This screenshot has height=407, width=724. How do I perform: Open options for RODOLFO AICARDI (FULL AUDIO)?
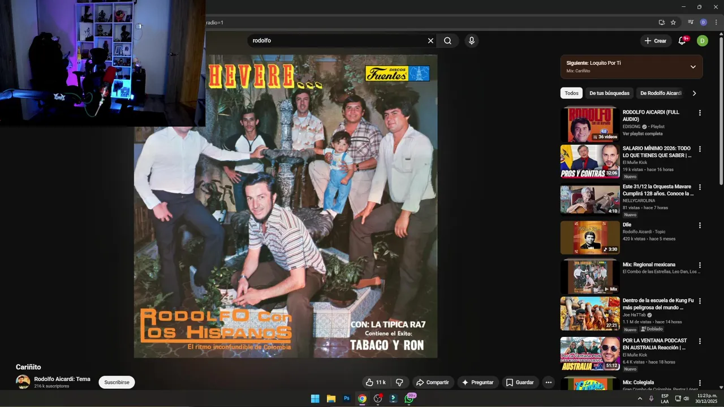(700, 112)
